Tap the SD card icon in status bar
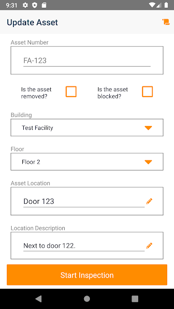The height and width of the screenshot is (309, 174). click(44, 5)
